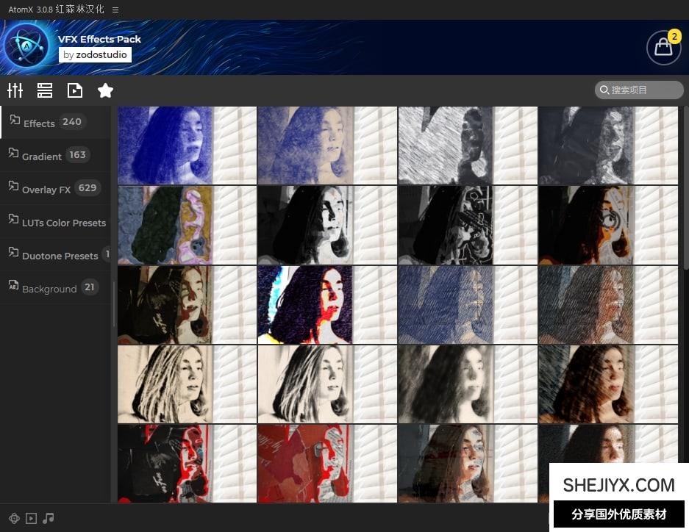This screenshot has height=532, width=689.
Task: Open the Gradient category
Action: pos(42,156)
